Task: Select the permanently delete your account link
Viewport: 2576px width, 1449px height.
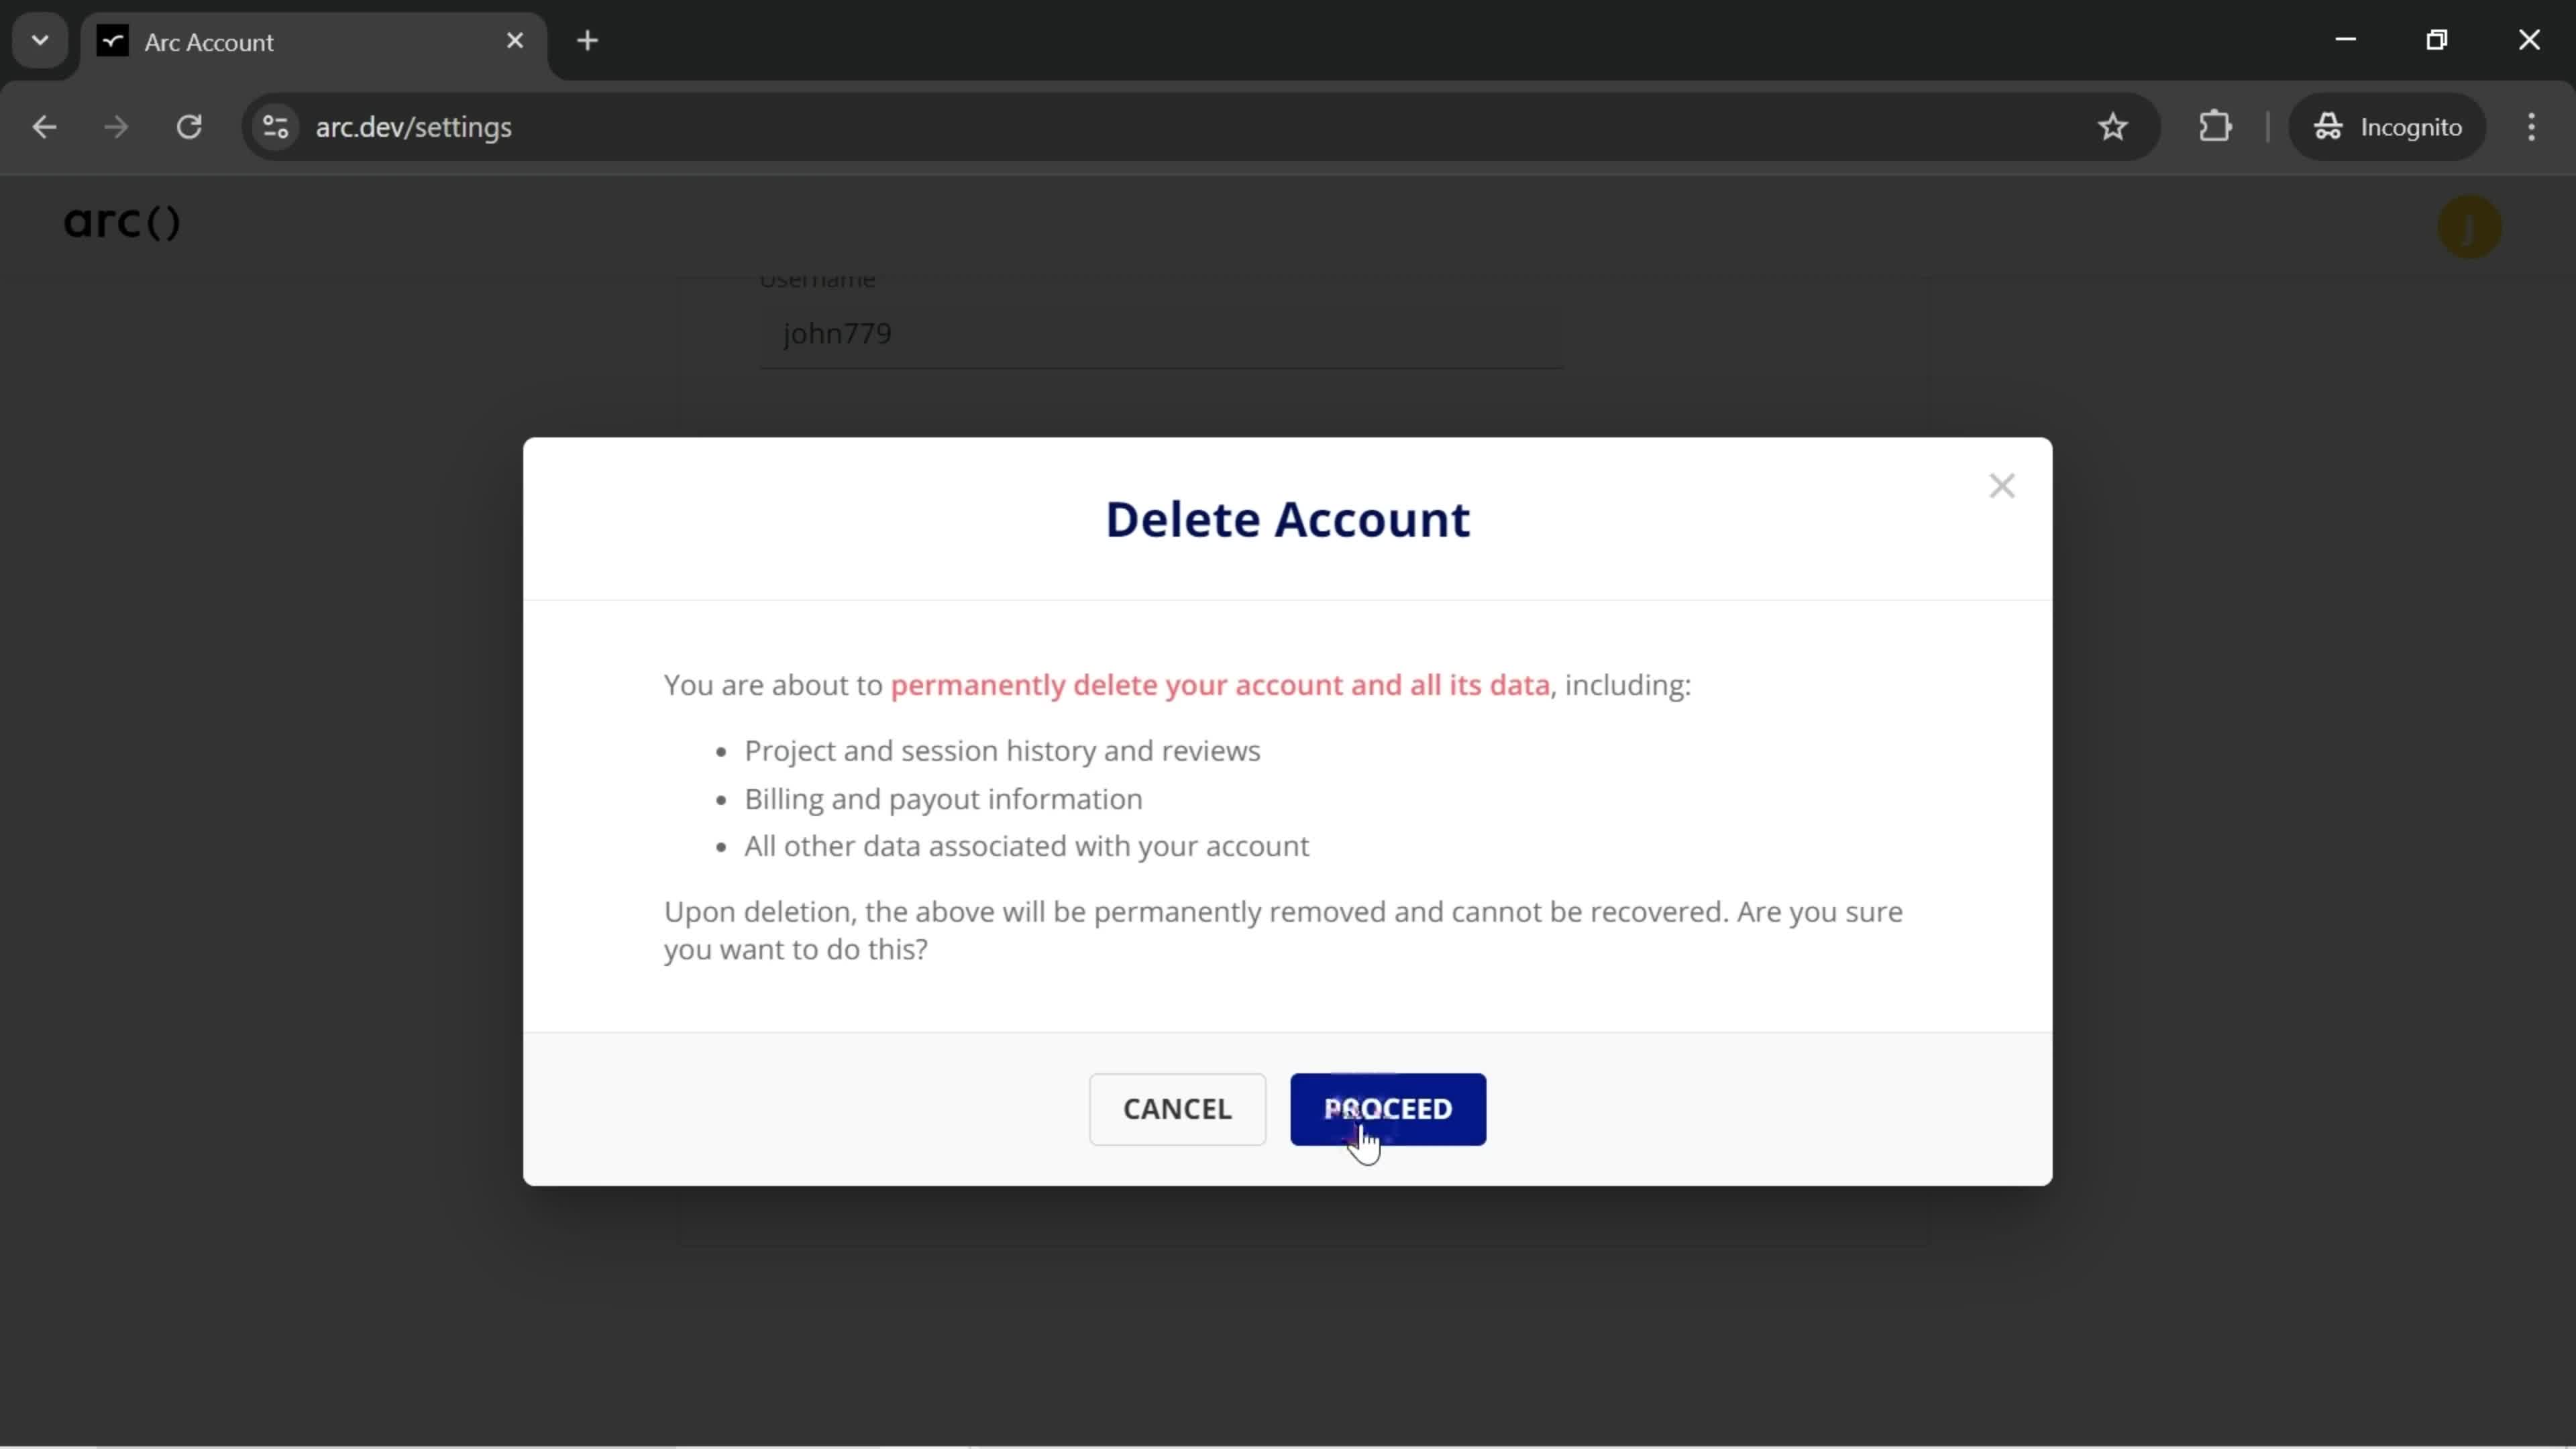Action: (x=1221, y=686)
